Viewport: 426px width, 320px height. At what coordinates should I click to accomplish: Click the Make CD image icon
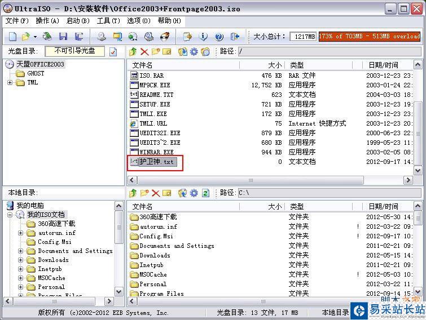102,37
